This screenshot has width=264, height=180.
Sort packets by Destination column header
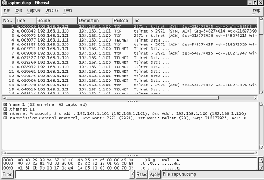pos(95,21)
